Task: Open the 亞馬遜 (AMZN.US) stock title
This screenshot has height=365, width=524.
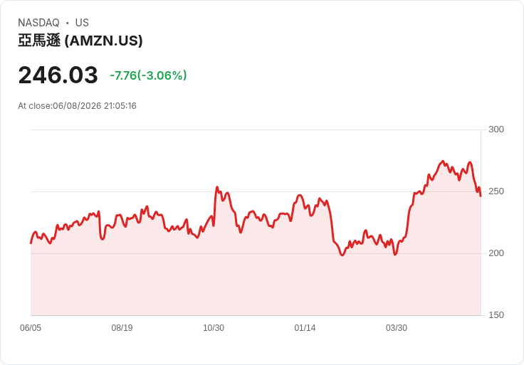Action: pyautogui.click(x=80, y=41)
